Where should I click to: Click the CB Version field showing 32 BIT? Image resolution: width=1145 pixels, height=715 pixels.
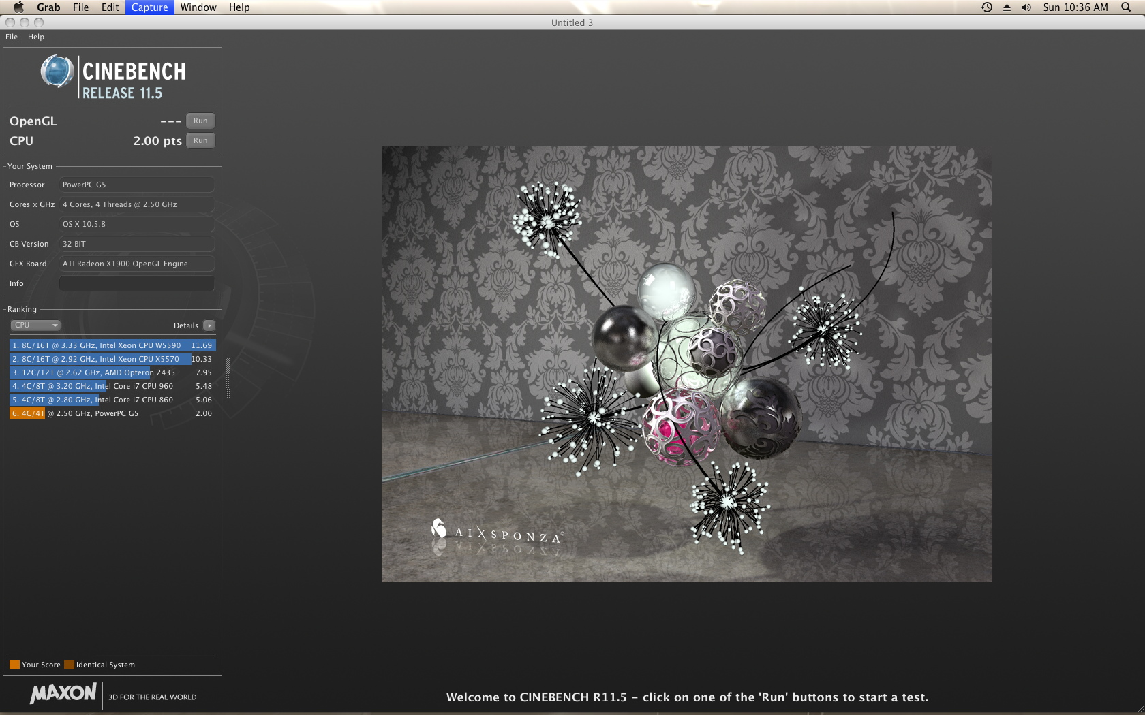(136, 244)
